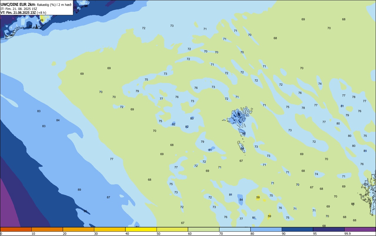Click the '10' legend tick label
376x236 pixels.
click(33, 234)
